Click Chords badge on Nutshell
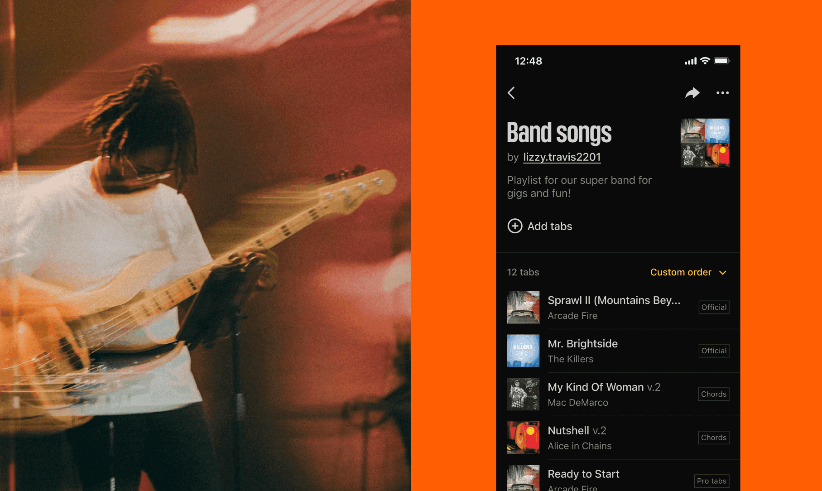The image size is (822, 491). coord(714,438)
